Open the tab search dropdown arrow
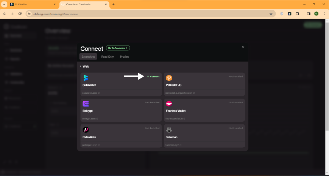 point(4,5)
